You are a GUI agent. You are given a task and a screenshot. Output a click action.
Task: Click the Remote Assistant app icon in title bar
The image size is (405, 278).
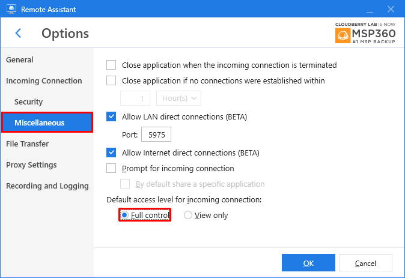pos(11,9)
